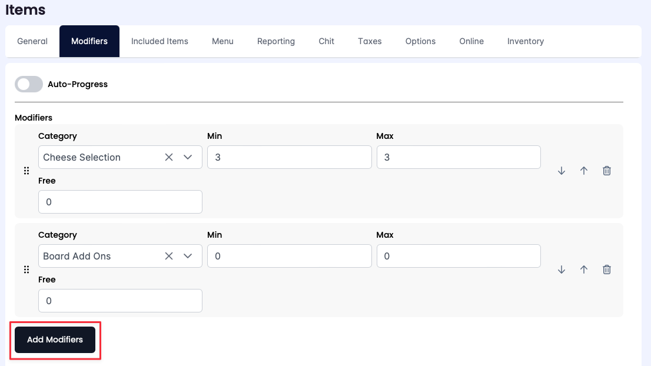Go to the Taxes tab
This screenshot has height=366, width=651.
[370, 41]
